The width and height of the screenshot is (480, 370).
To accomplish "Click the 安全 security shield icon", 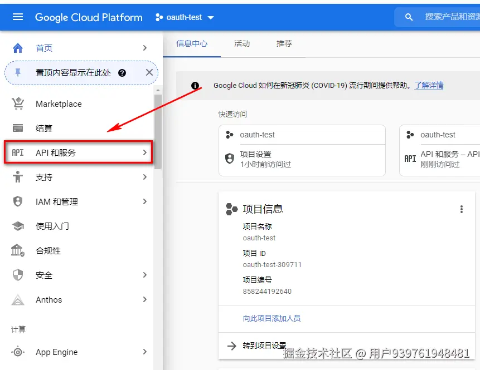I will (18, 275).
